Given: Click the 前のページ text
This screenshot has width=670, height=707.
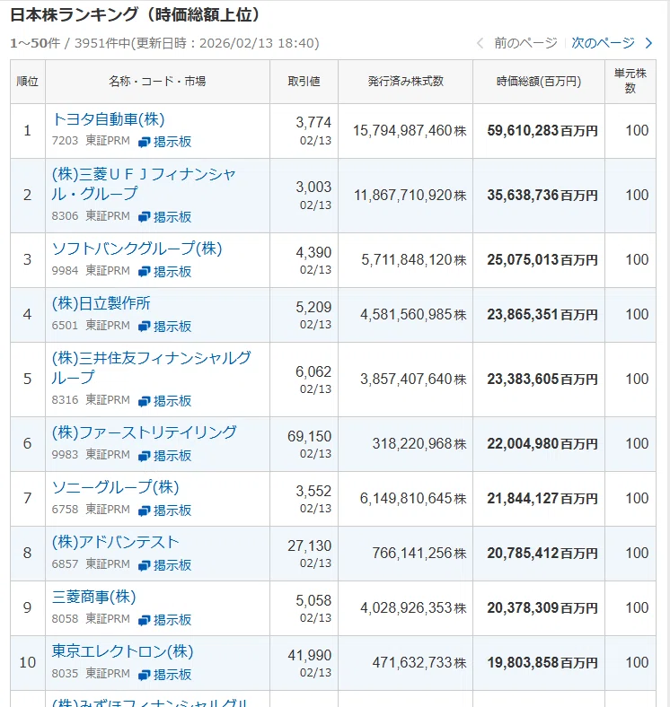Looking at the screenshot, I should point(525,43).
